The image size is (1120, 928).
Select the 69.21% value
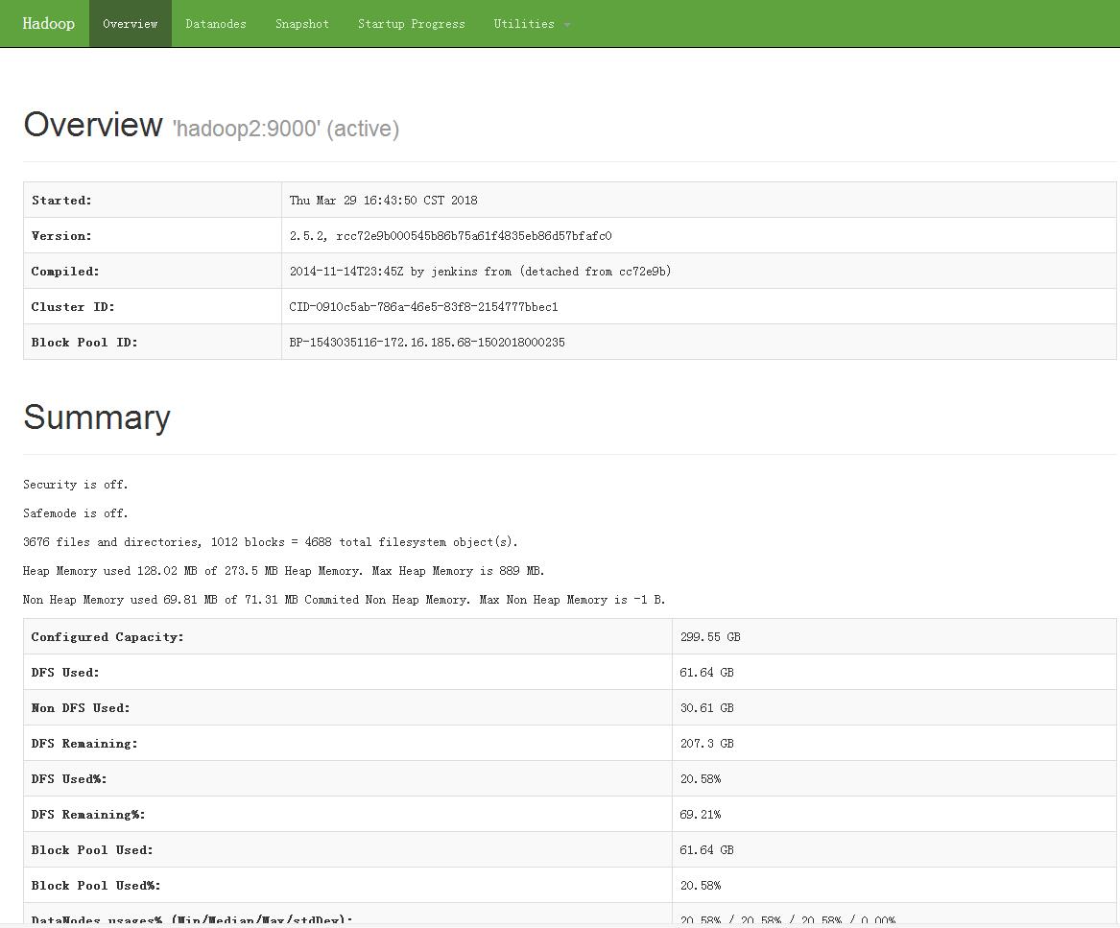700,815
